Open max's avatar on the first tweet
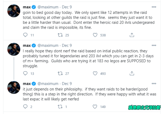The image size is (163, 114). point(14,11)
